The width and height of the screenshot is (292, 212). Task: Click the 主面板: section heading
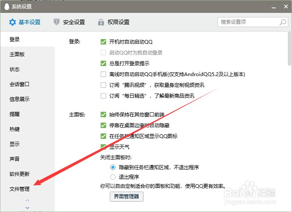pos(77,114)
